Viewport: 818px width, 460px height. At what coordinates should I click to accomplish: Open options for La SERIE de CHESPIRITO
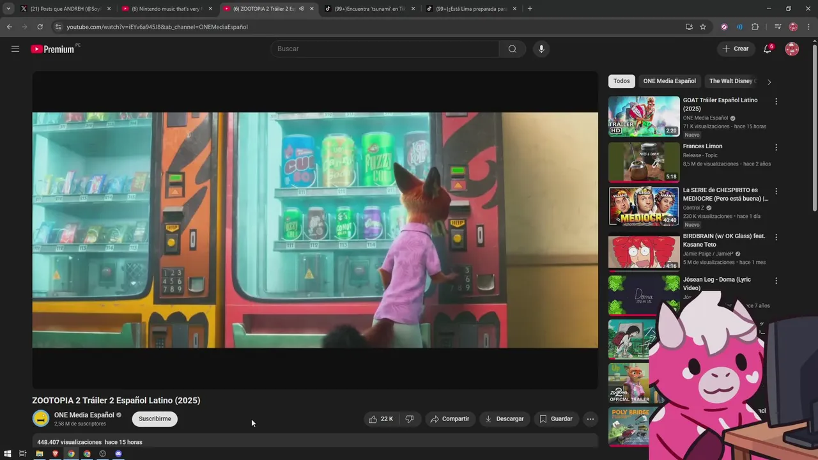pyautogui.click(x=776, y=191)
